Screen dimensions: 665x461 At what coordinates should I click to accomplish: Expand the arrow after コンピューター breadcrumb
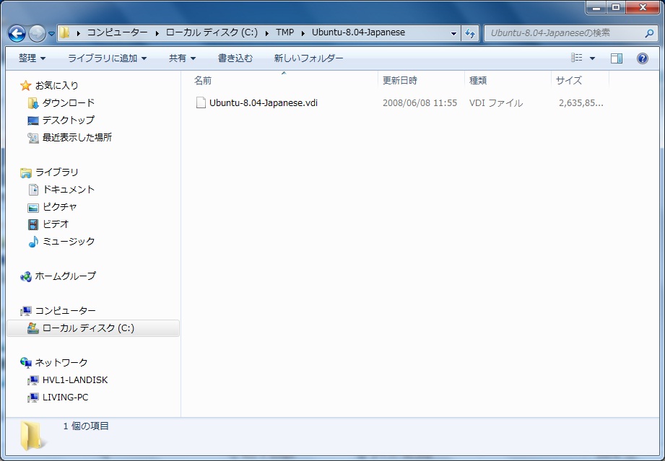(x=157, y=33)
